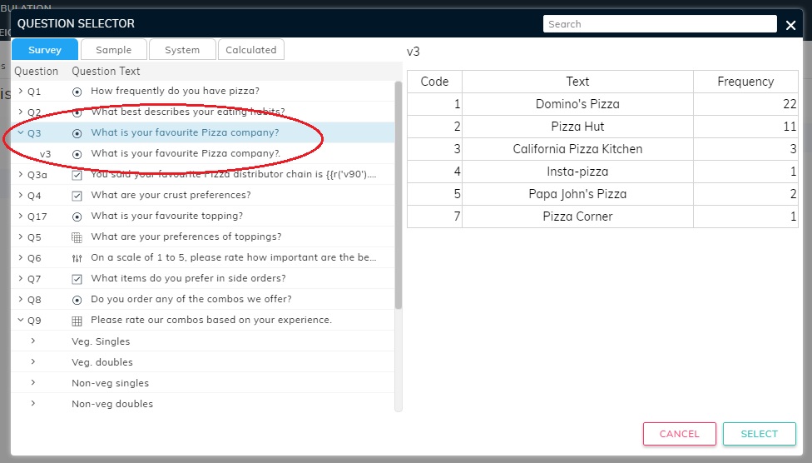Open the Sample tab

[114, 50]
